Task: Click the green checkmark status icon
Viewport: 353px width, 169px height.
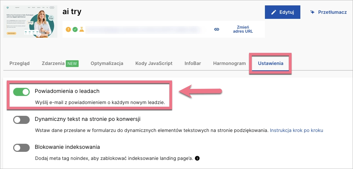Action: (x=75, y=30)
